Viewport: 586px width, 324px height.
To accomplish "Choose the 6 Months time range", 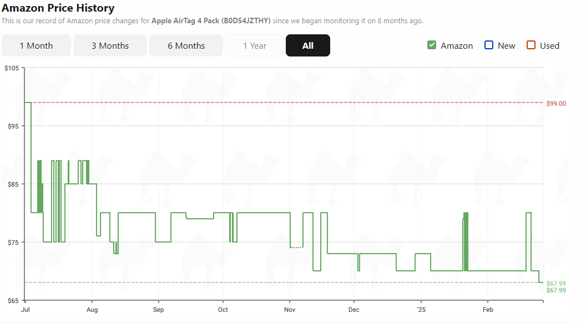I will (x=186, y=45).
